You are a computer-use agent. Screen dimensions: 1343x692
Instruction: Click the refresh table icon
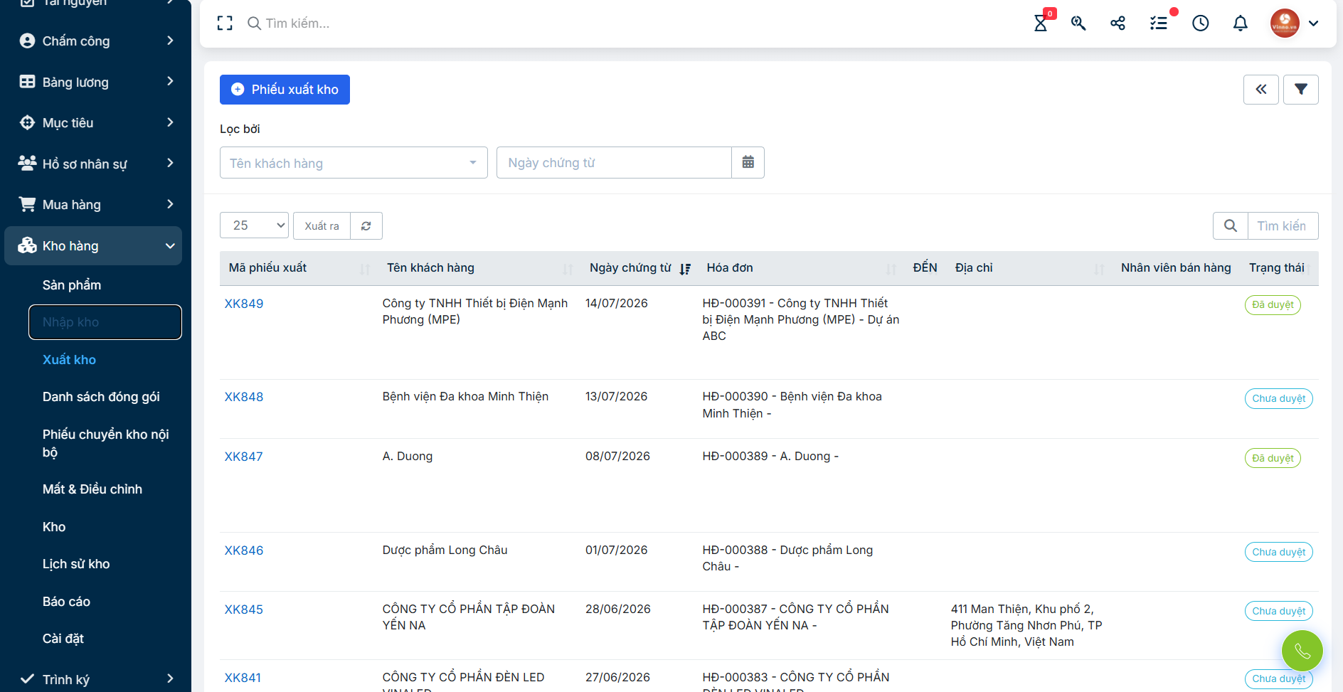tap(366, 226)
